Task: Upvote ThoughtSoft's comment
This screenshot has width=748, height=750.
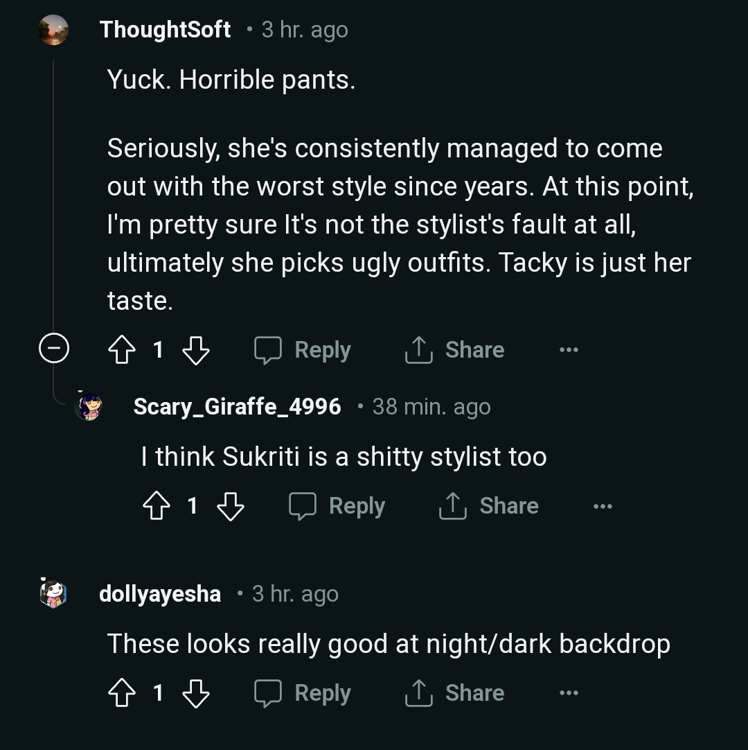Action: 122,350
